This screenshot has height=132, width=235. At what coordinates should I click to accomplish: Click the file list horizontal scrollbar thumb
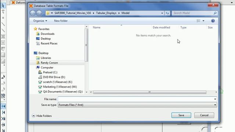[149, 92]
